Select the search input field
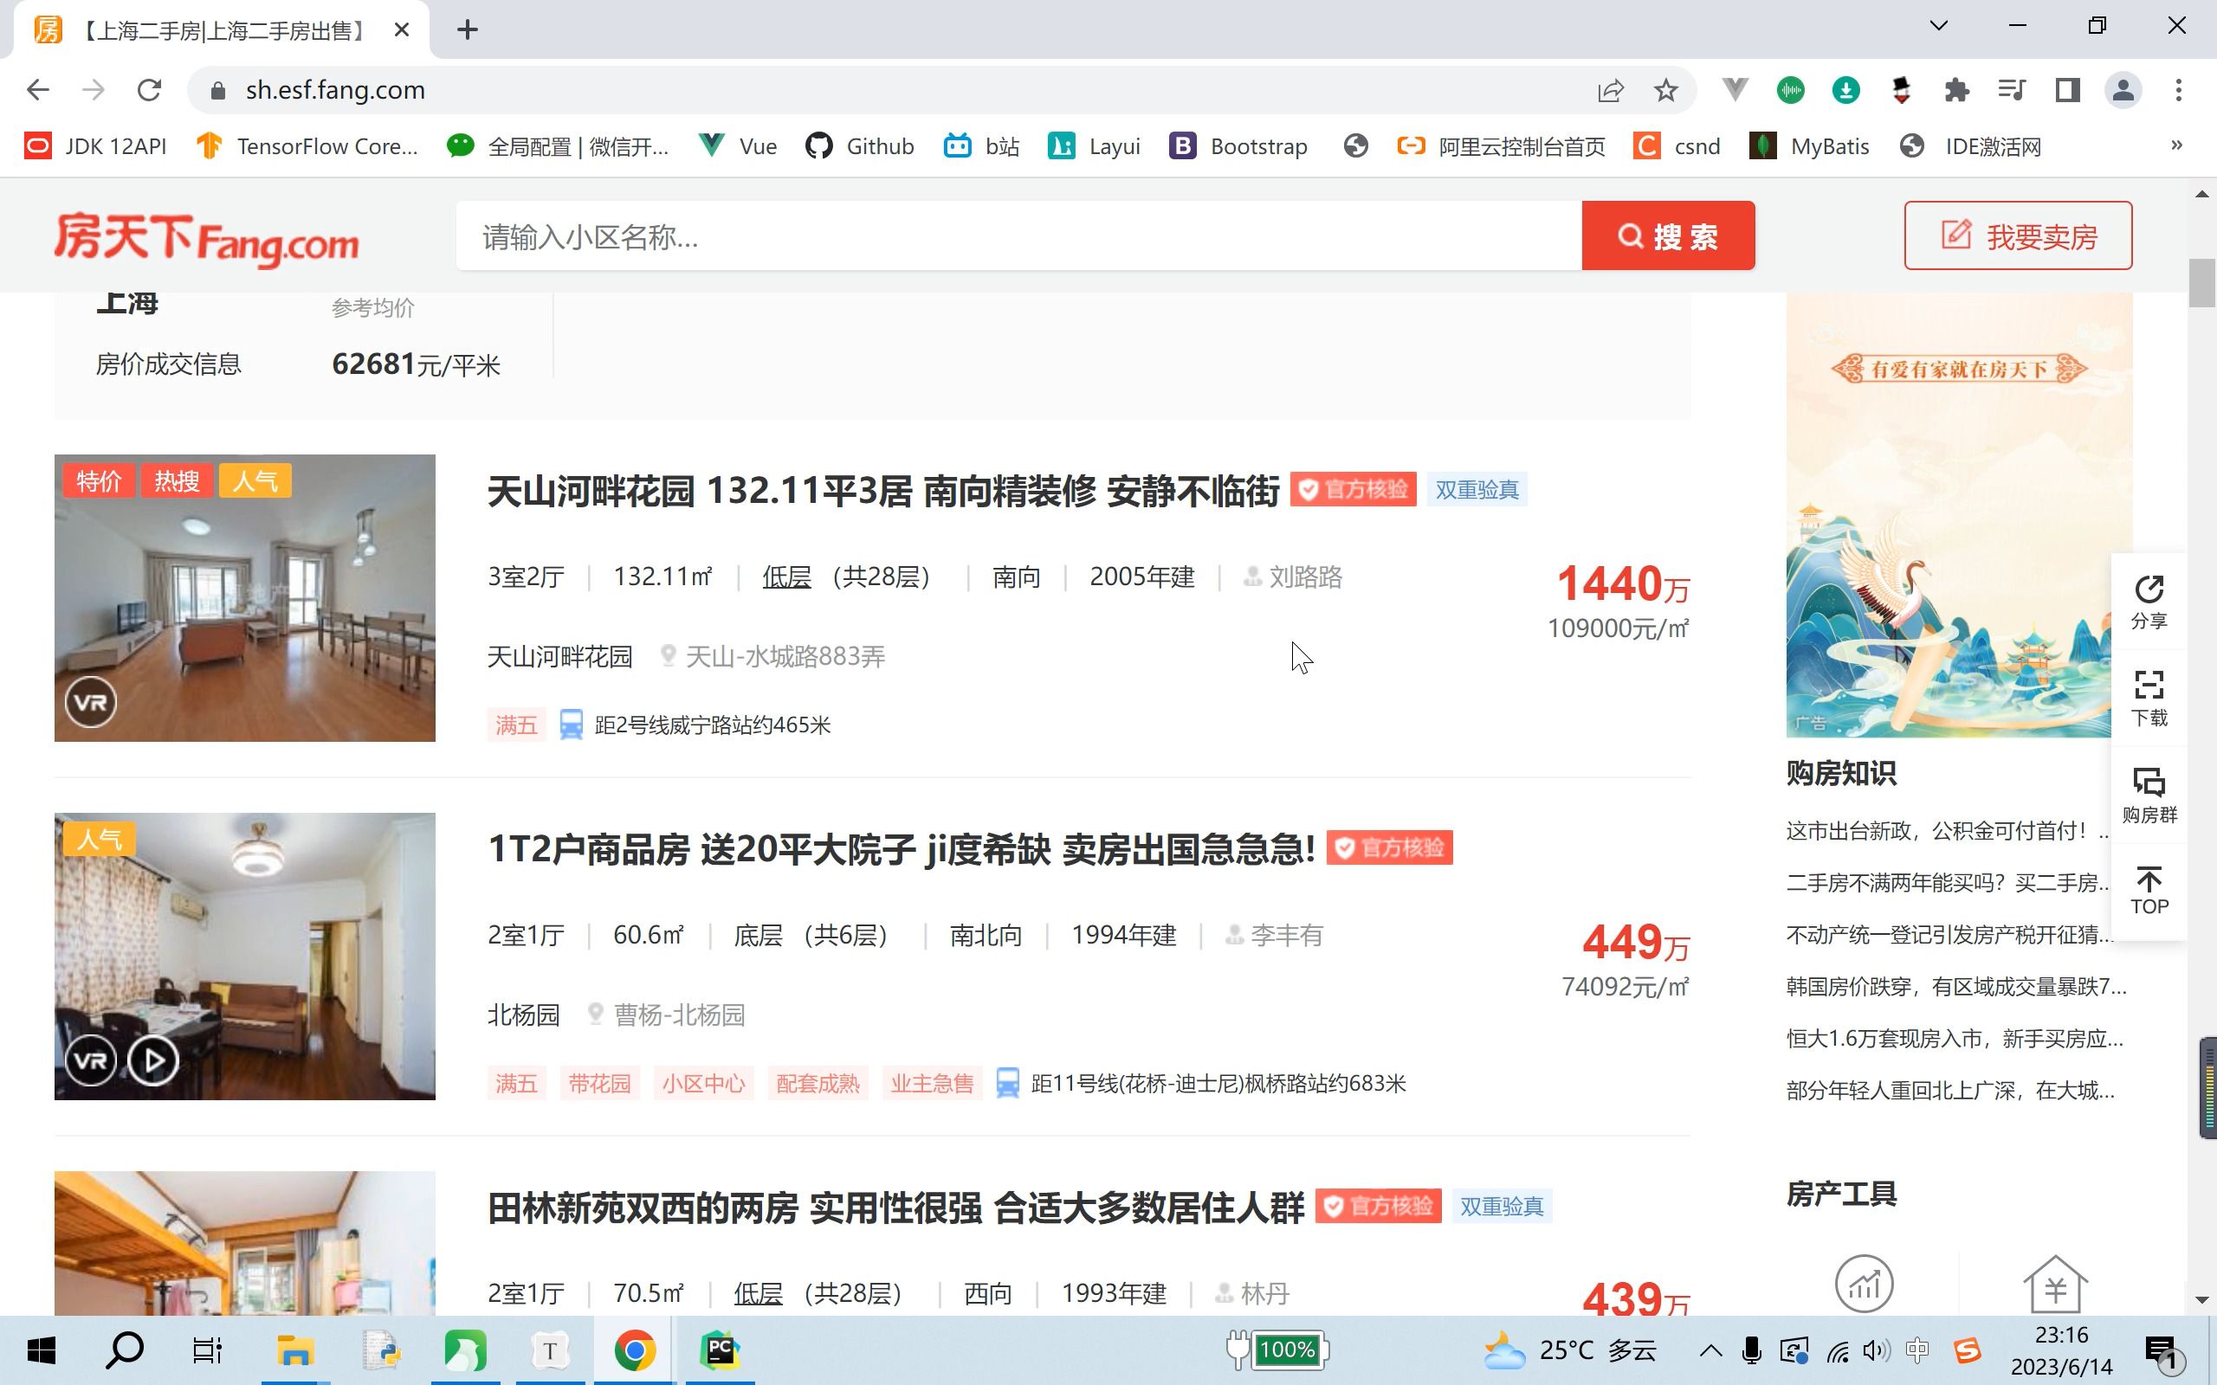 1020,236
